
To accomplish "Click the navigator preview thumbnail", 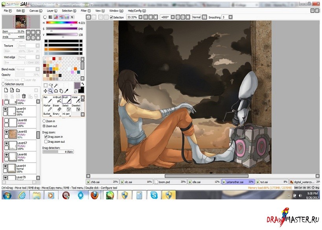I will 21,22.
